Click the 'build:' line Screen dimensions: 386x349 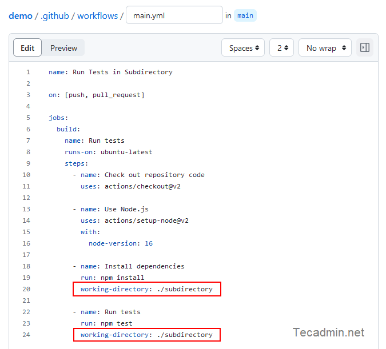click(x=69, y=129)
